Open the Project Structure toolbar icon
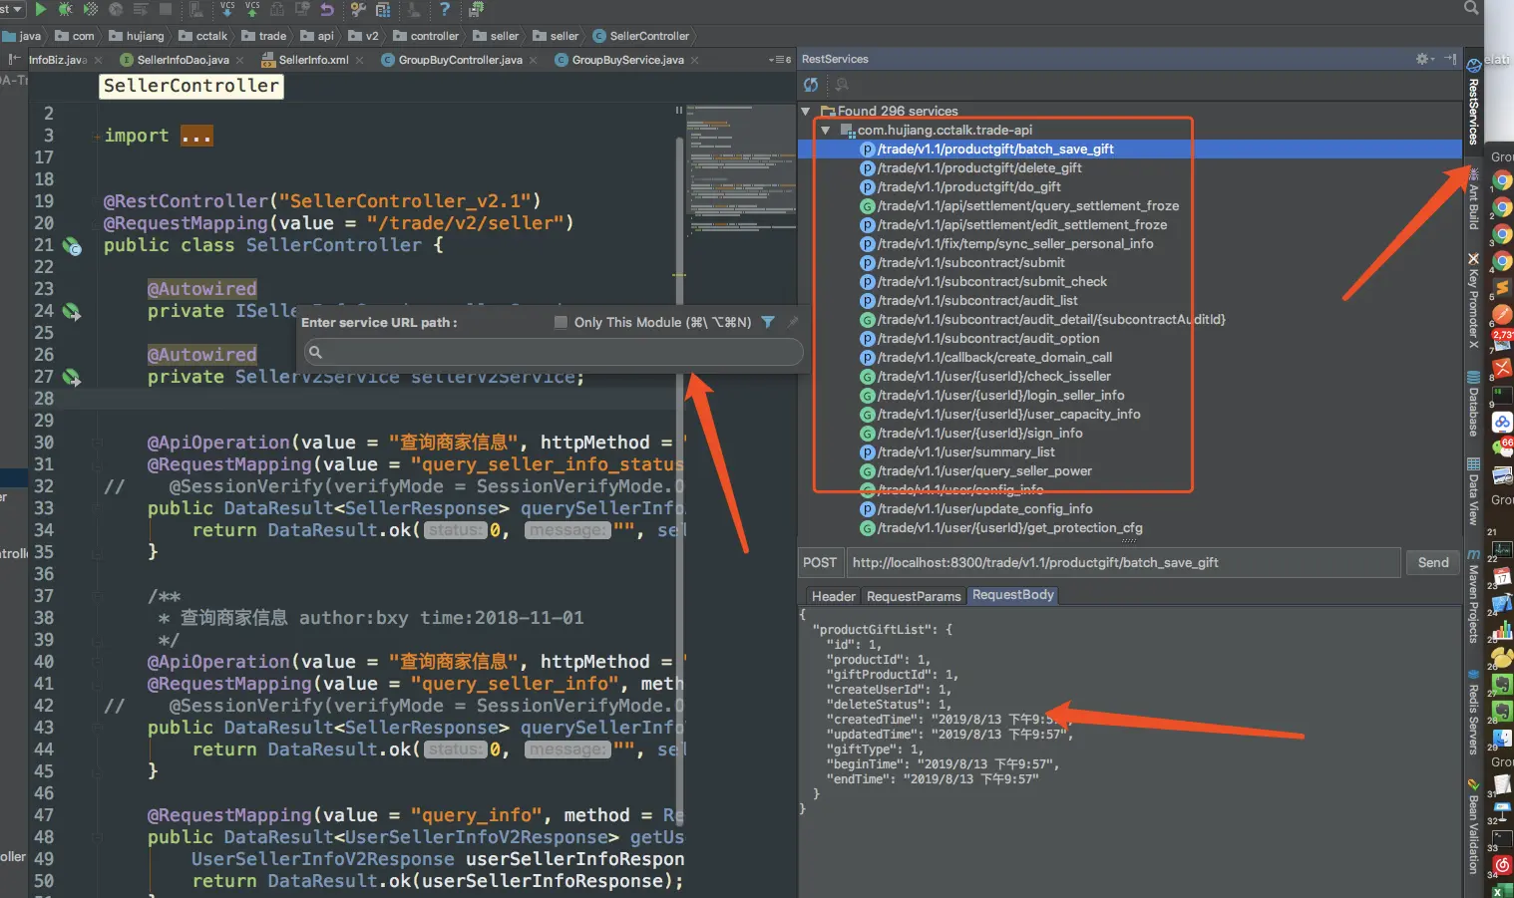 [384, 9]
